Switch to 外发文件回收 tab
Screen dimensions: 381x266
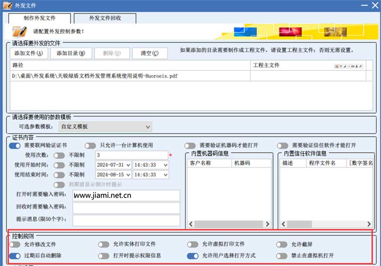coord(105,18)
